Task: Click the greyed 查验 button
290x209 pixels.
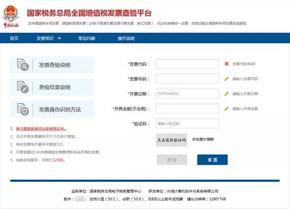Action: click(172, 160)
